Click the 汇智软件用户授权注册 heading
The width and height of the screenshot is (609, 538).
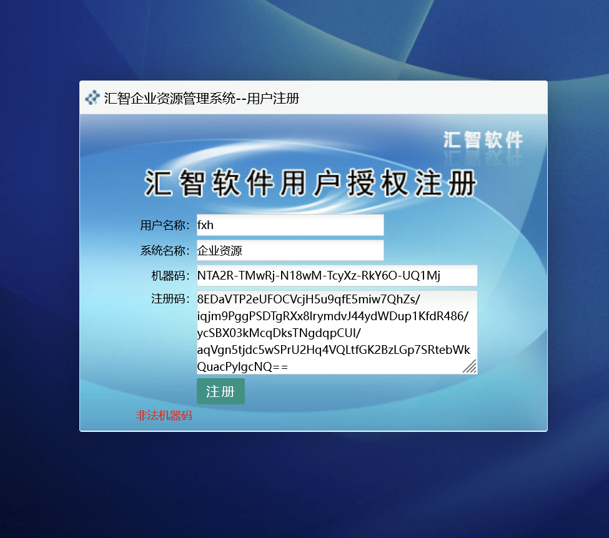point(310,183)
